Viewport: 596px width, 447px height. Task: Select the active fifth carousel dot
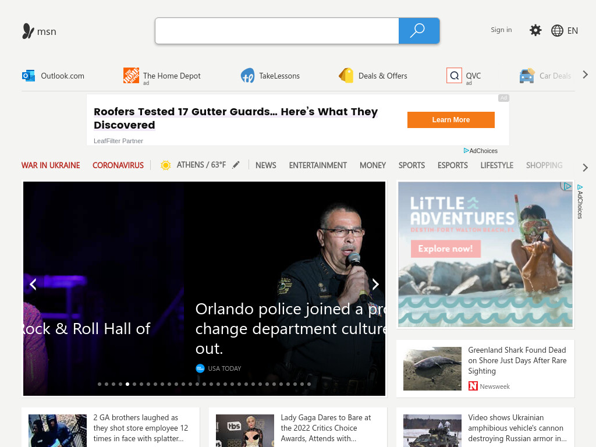[x=127, y=384]
